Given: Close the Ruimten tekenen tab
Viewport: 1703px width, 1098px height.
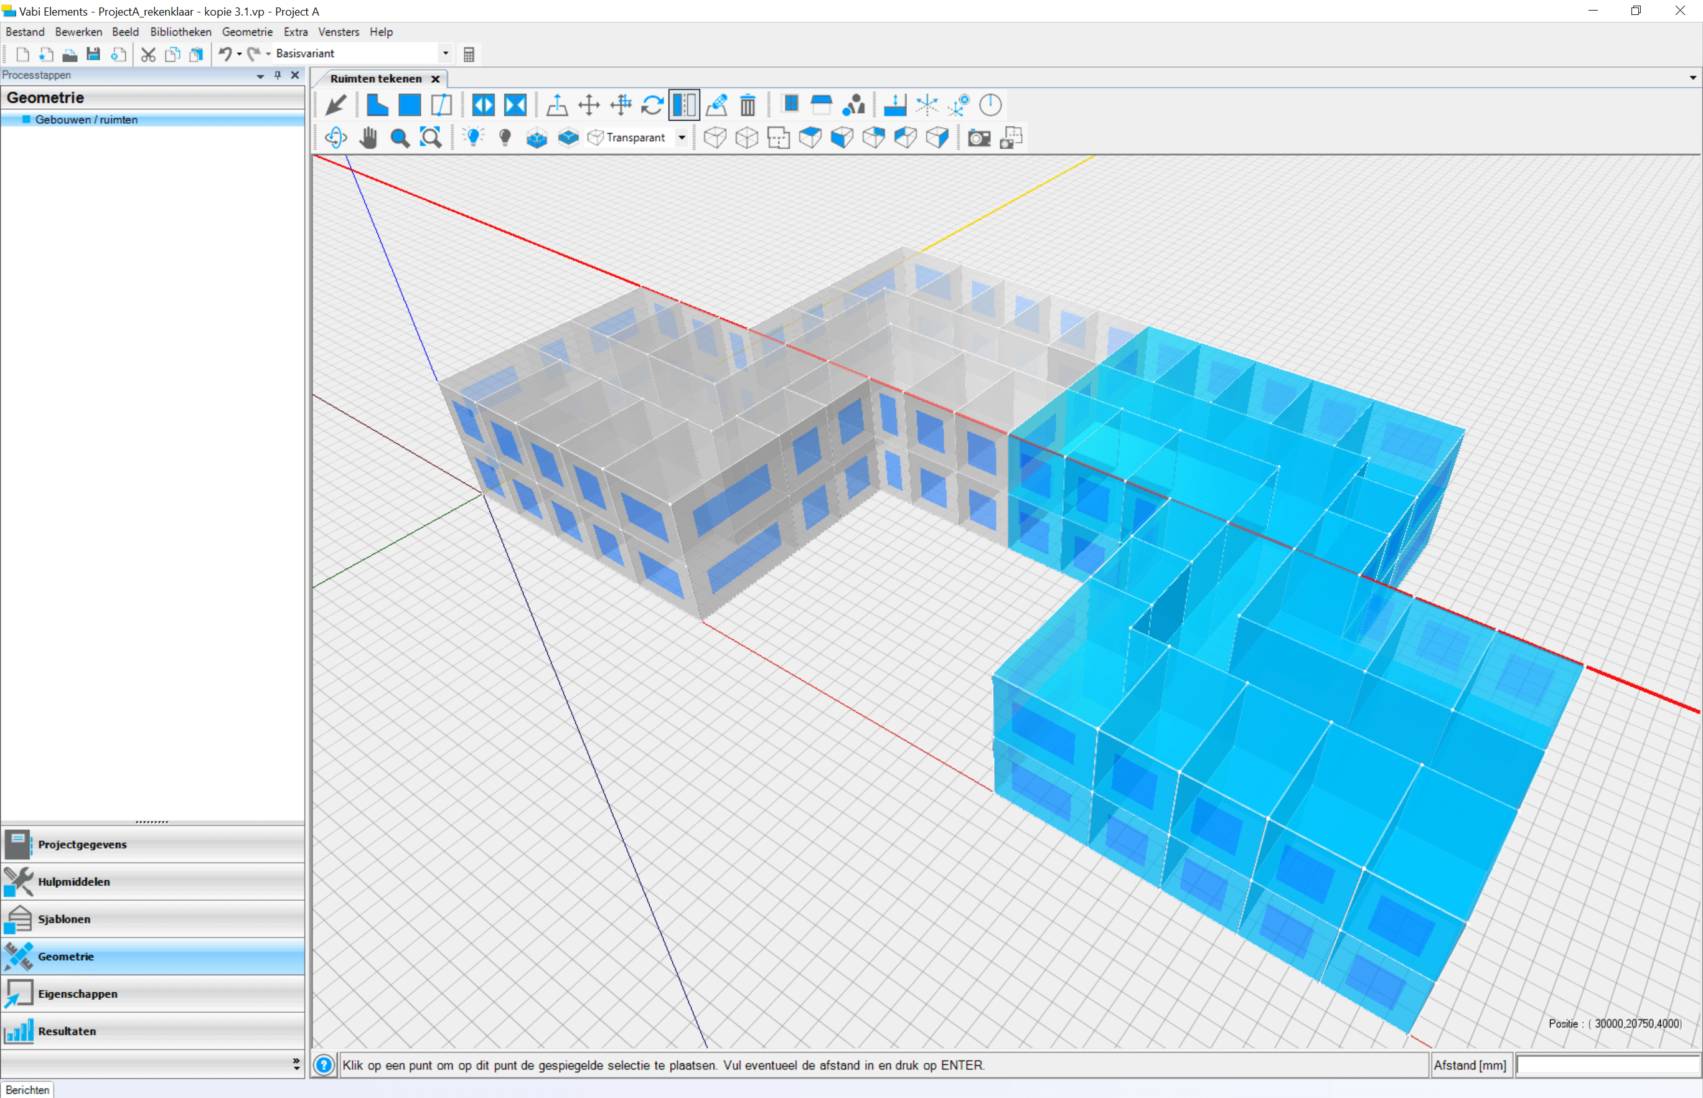Looking at the screenshot, I should tap(436, 79).
